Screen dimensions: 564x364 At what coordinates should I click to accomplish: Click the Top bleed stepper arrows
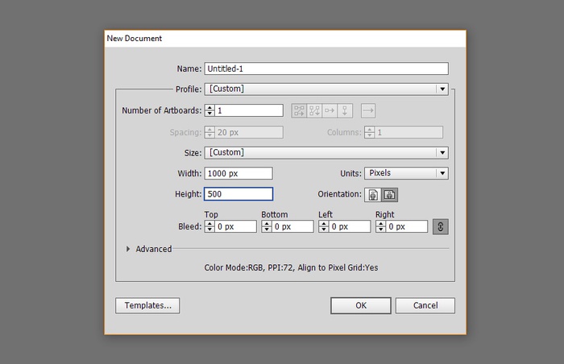209,227
